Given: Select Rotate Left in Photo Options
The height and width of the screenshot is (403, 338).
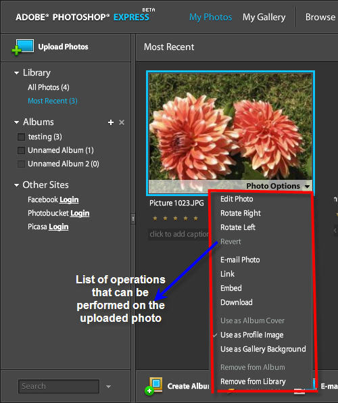Looking at the screenshot, I should click(x=238, y=227).
